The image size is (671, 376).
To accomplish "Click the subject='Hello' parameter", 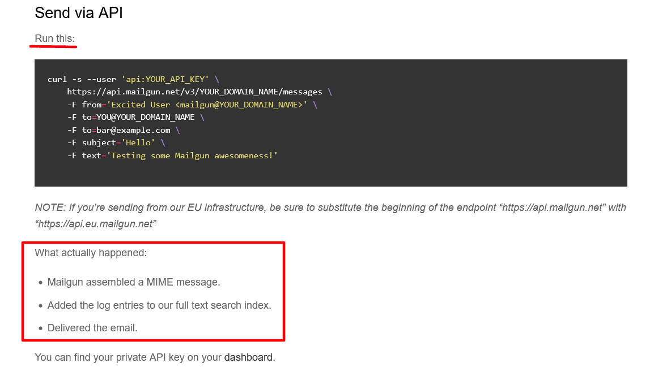I will click(x=117, y=142).
